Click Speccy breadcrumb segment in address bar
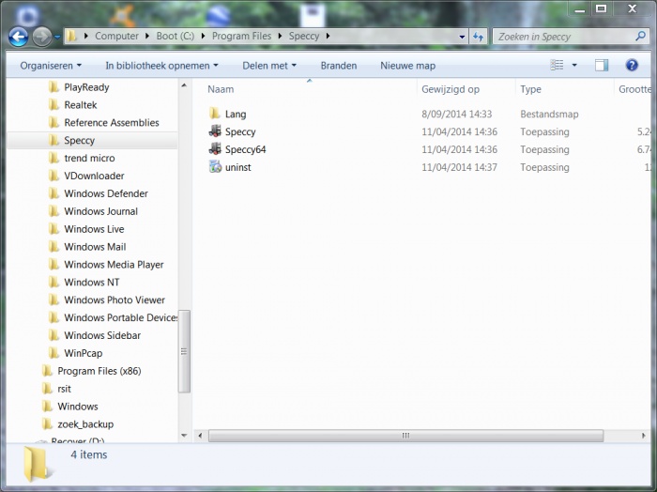The width and height of the screenshot is (657, 492). 304,36
